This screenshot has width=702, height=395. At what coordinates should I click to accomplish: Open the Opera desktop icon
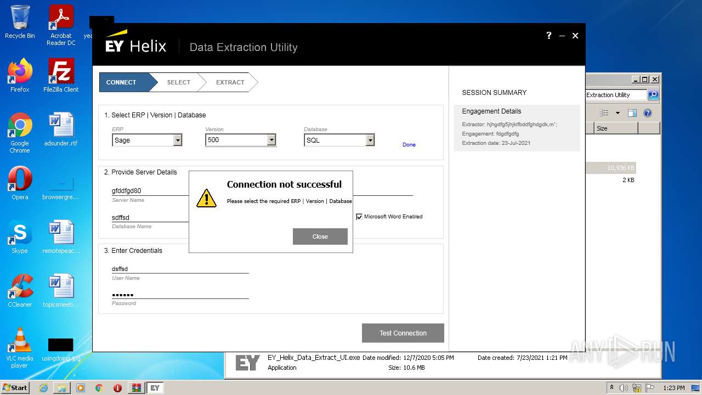click(20, 183)
